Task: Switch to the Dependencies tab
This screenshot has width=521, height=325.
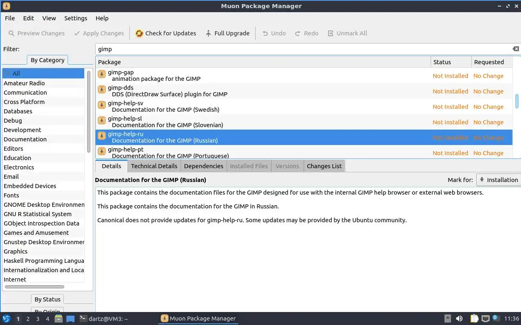Action: click(x=204, y=166)
